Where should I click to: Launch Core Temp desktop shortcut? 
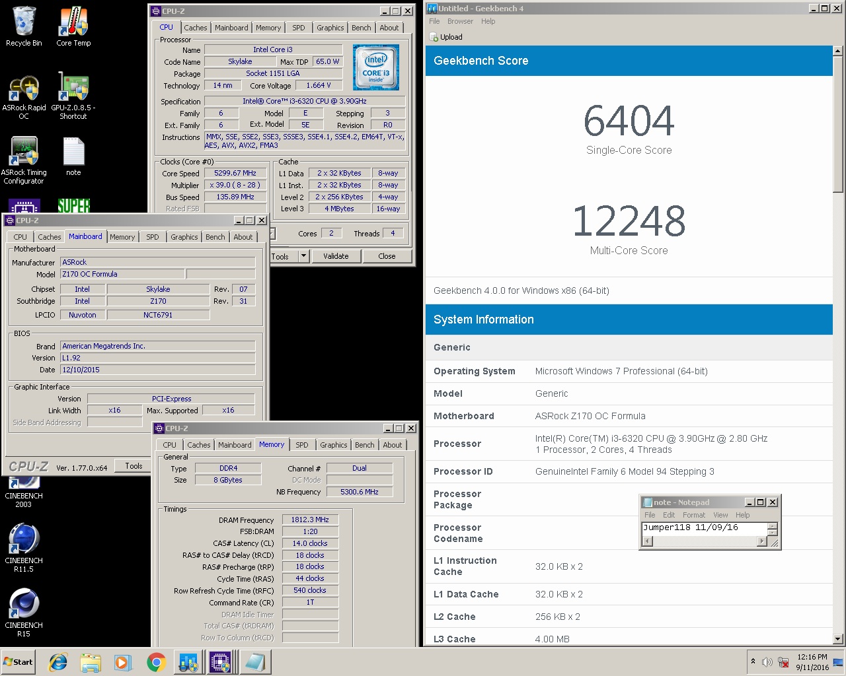click(73, 26)
